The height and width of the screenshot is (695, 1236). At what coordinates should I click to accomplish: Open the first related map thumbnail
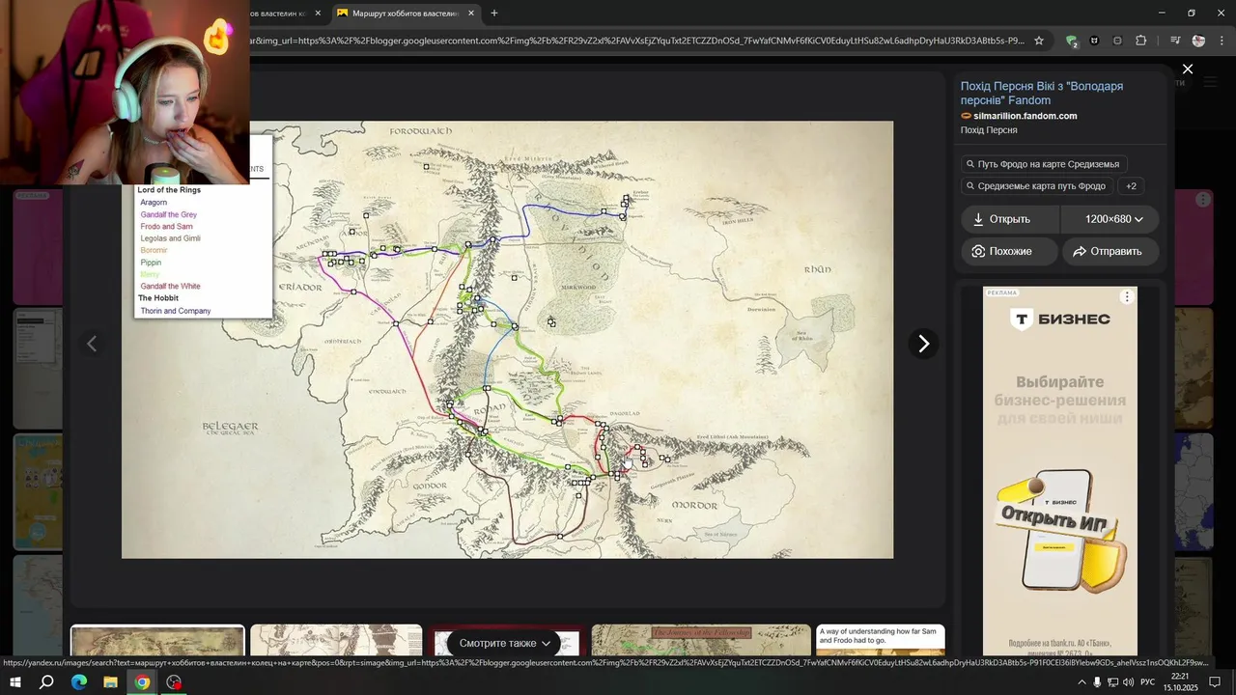pyautogui.click(x=157, y=641)
